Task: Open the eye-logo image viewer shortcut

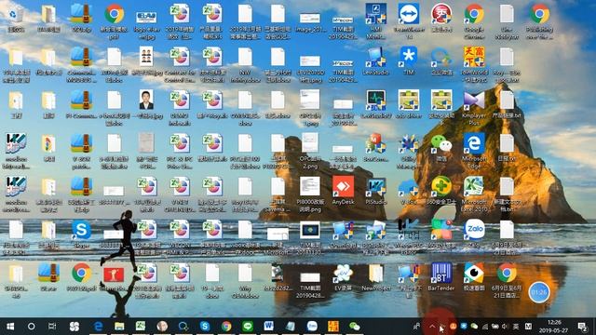Action: point(474,274)
